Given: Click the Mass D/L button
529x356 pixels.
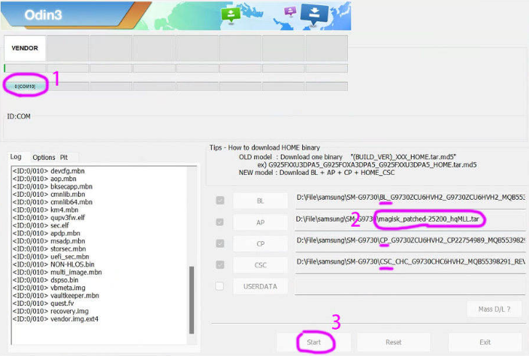Looking at the screenshot, I should [x=494, y=309].
